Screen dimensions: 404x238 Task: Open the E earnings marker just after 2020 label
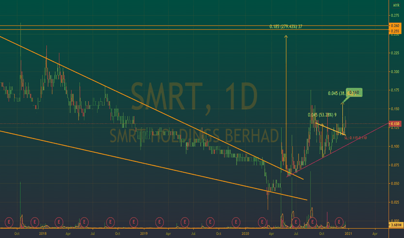tap(262, 222)
